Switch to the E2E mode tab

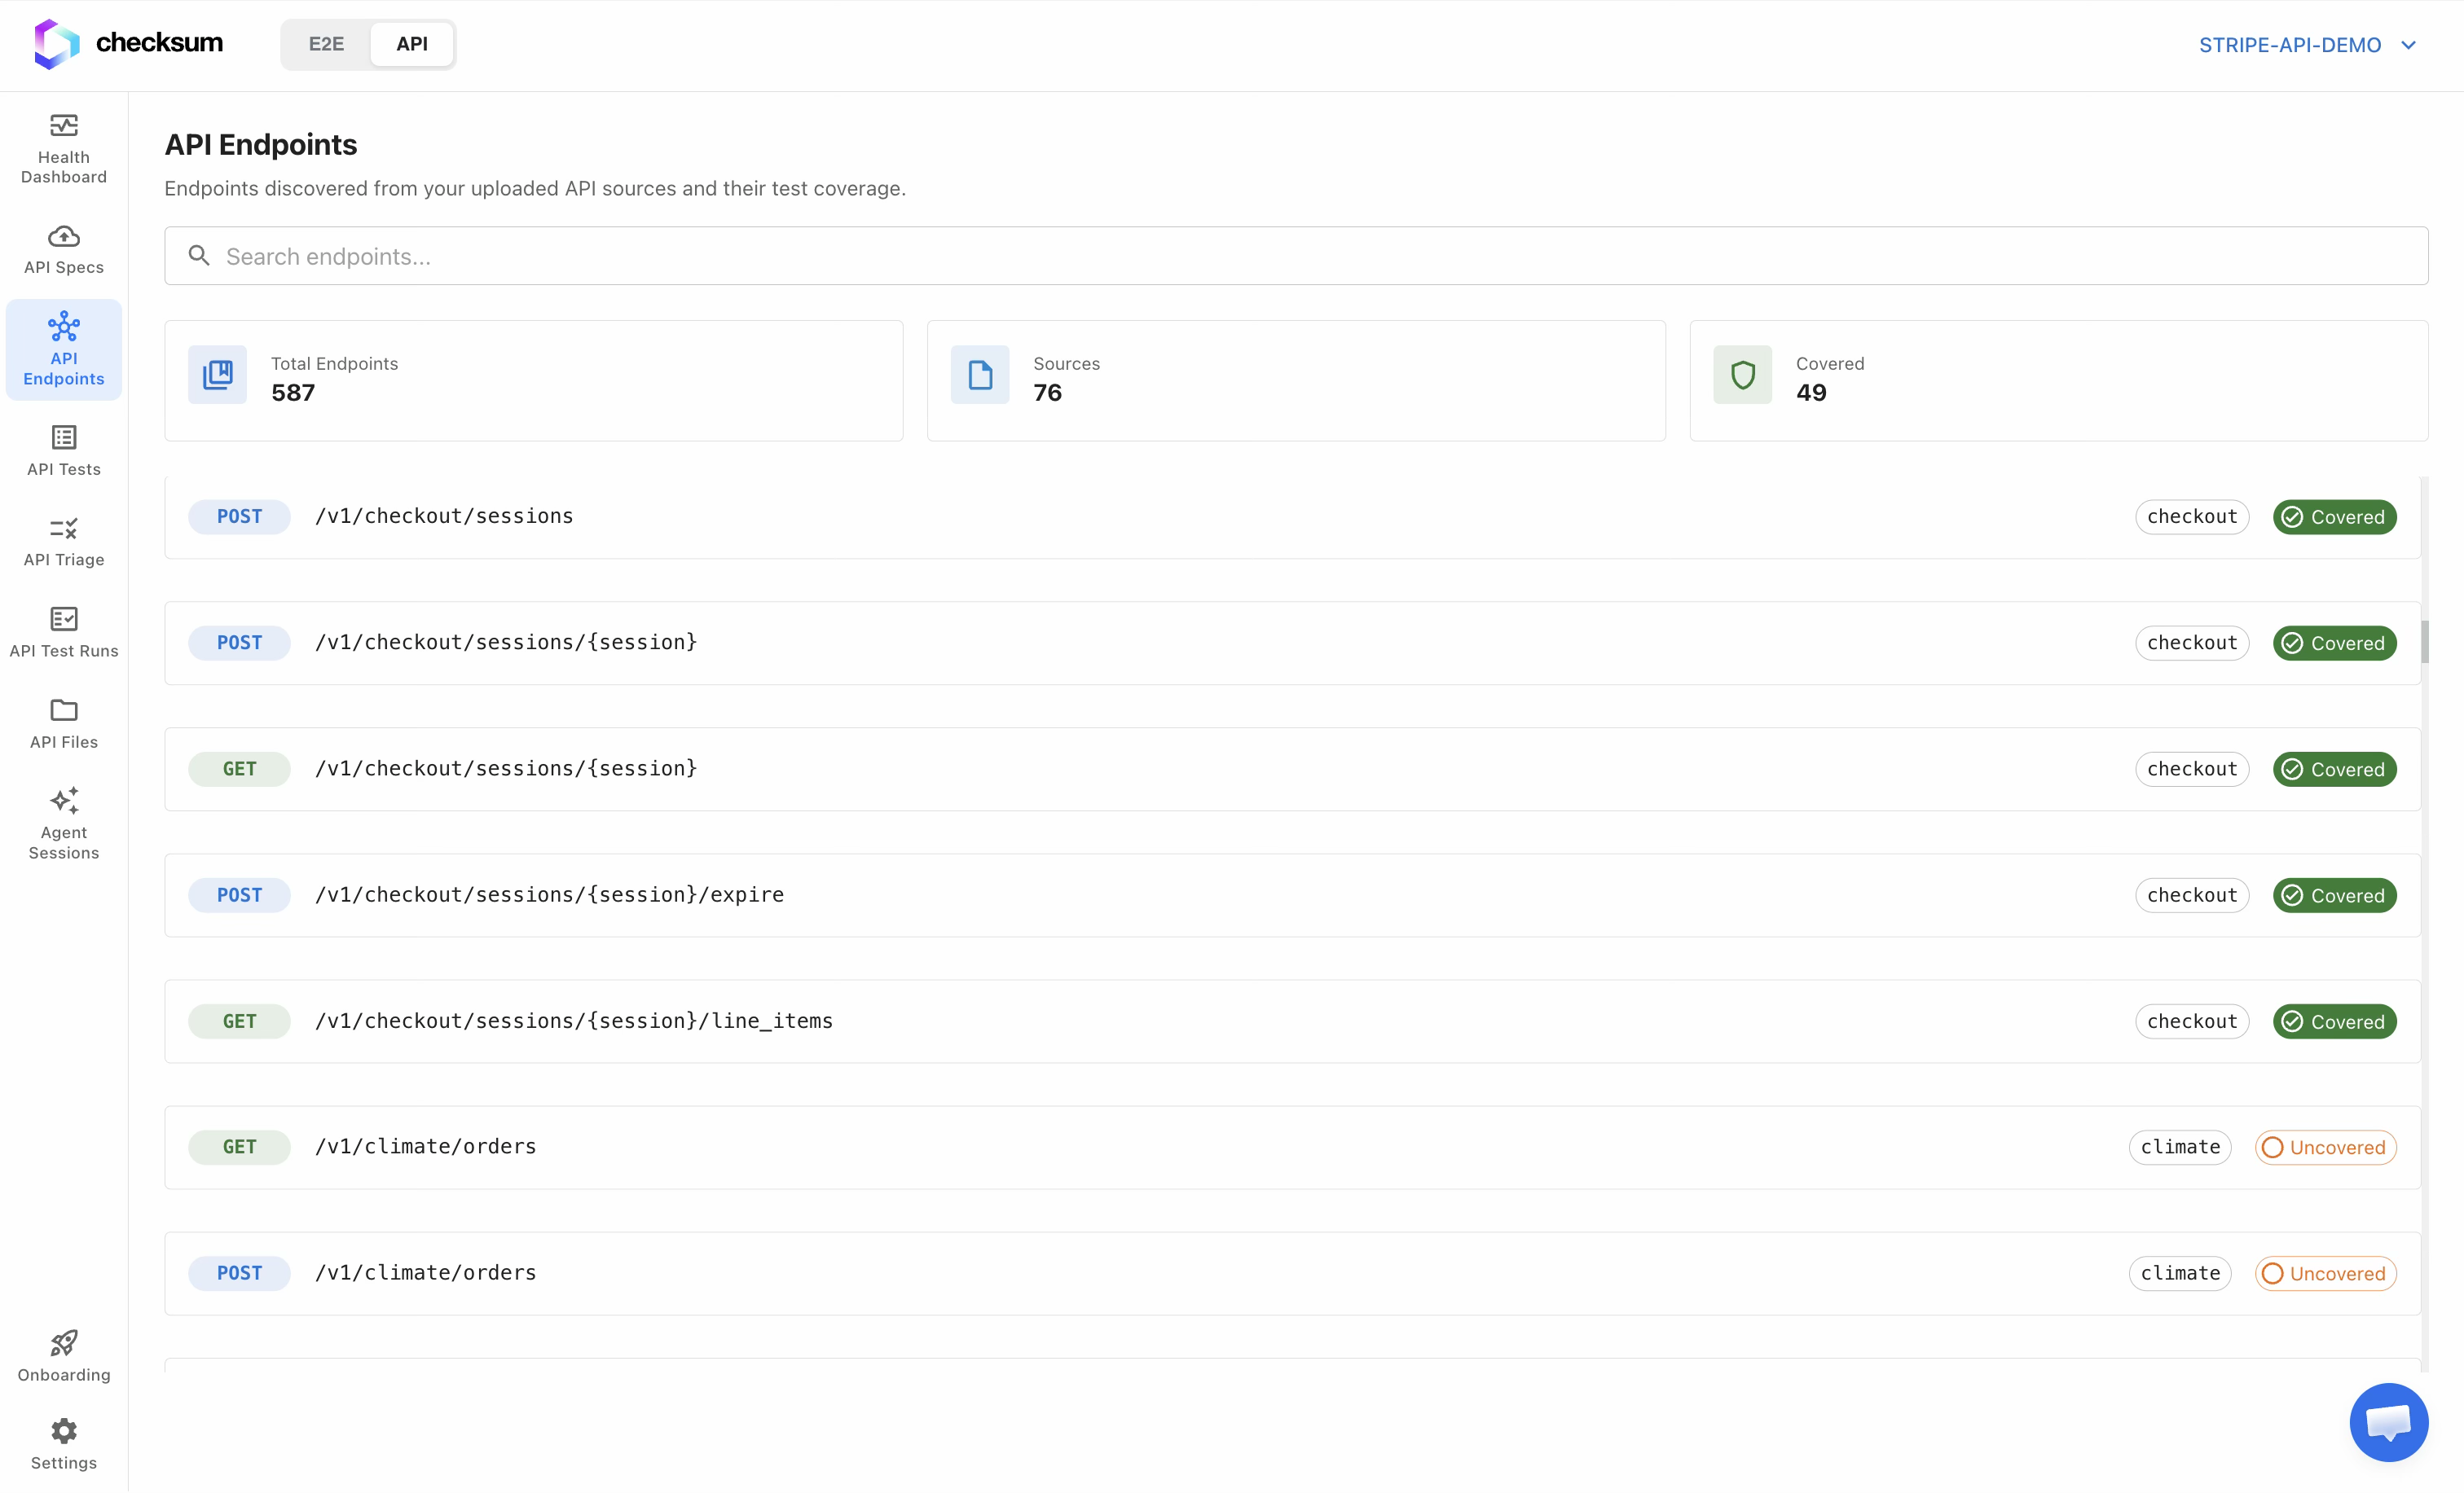point(326,44)
